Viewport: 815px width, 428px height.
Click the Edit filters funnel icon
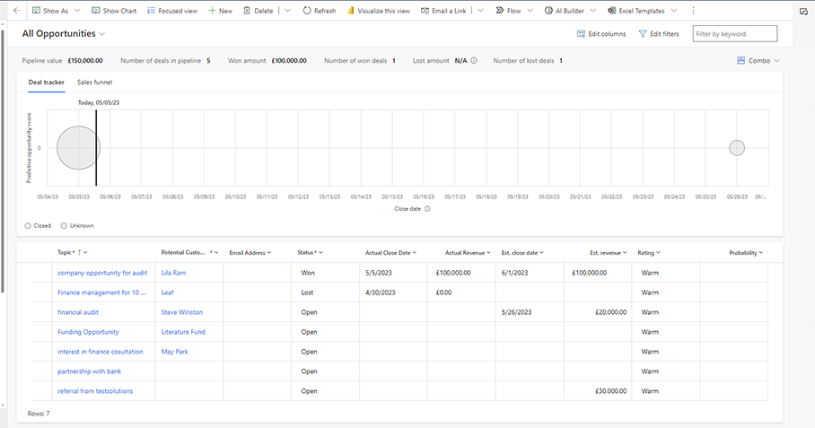pyautogui.click(x=643, y=34)
